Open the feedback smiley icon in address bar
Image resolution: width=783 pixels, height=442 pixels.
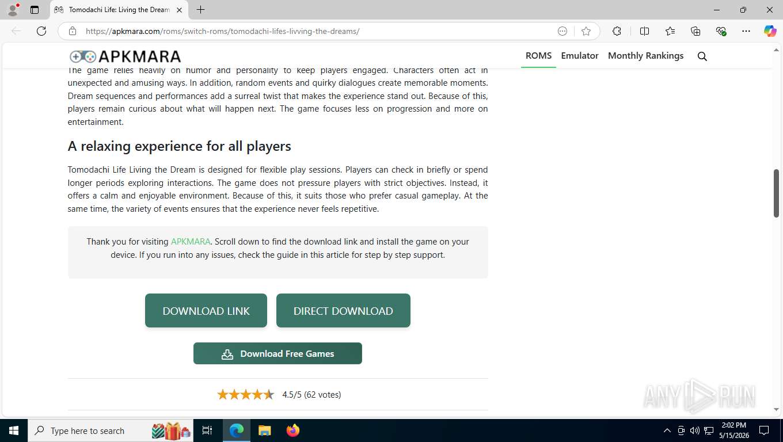[x=562, y=31]
